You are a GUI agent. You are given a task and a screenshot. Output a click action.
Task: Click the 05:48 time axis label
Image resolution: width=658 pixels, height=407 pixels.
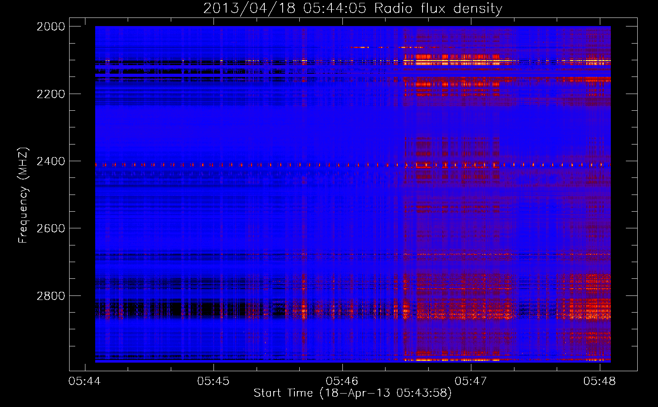(599, 381)
